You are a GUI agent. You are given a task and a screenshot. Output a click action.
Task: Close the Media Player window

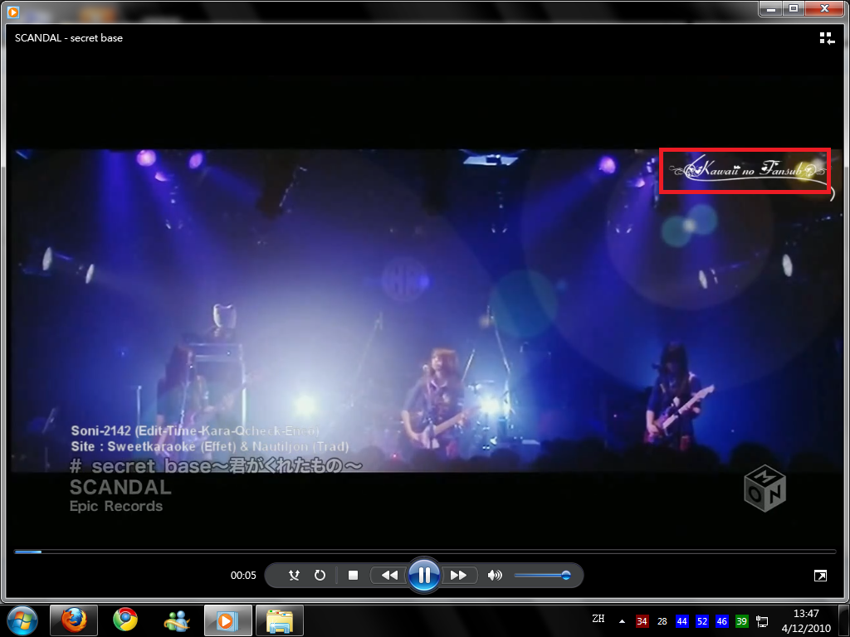point(824,8)
